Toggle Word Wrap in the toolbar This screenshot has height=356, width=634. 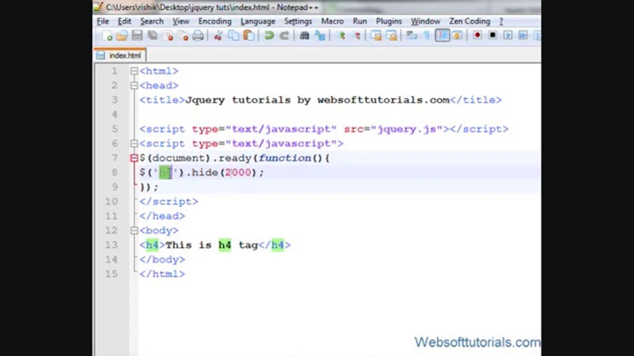(412, 36)
